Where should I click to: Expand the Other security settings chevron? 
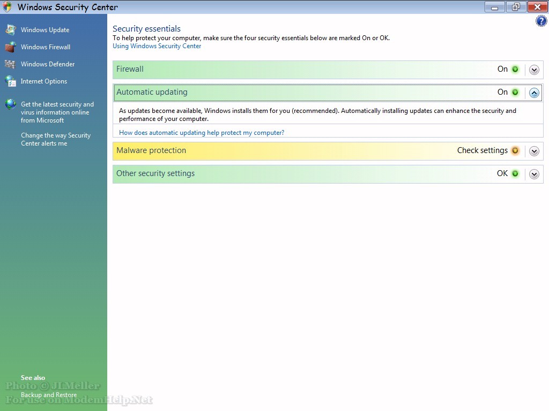pyautogui.click(x=534, y=174)
